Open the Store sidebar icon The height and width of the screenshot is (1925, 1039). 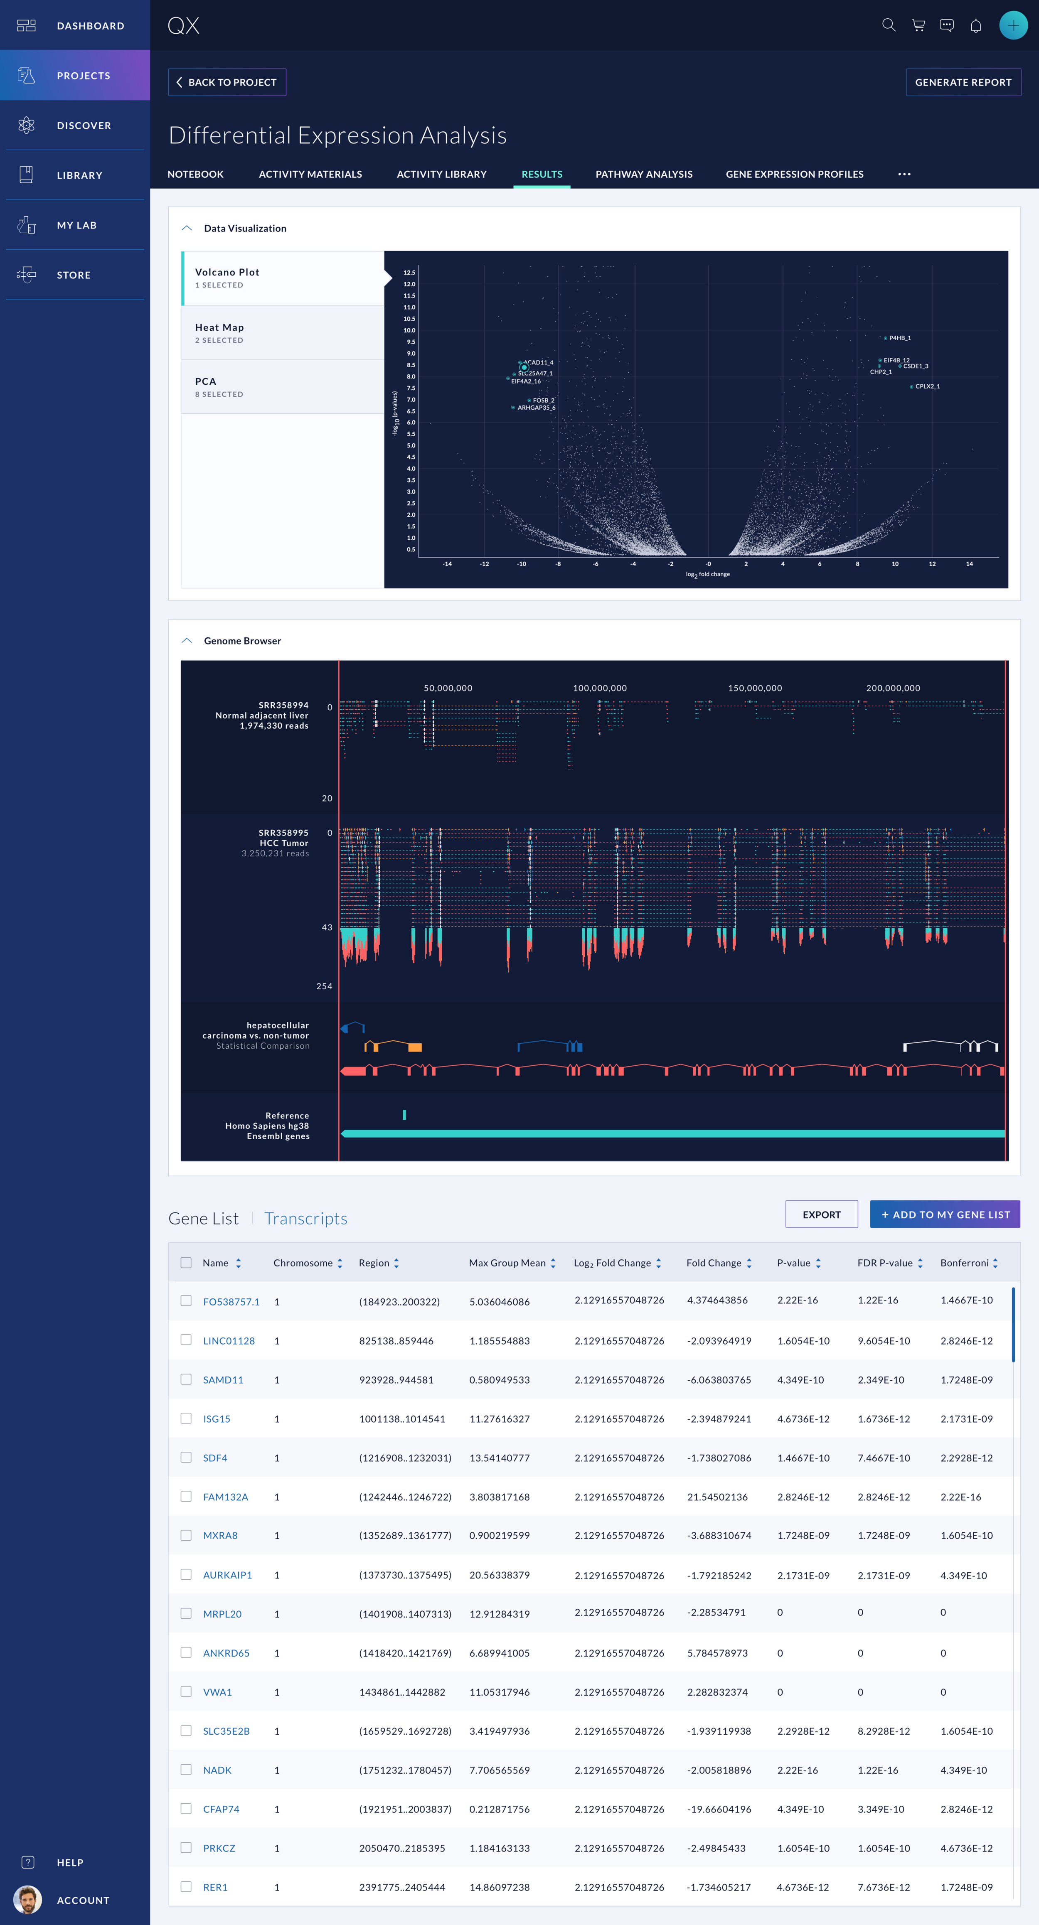(x=27, y=275)
